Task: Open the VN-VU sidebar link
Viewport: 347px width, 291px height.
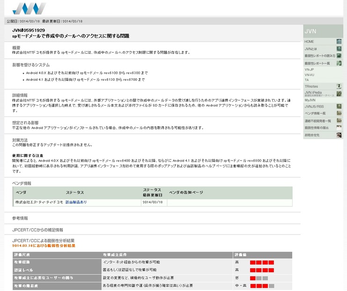Action: tap(310, 75)
